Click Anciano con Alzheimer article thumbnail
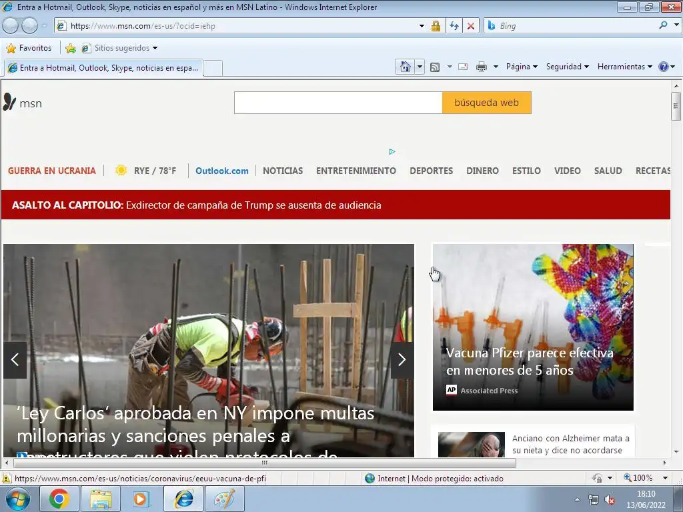The image size is (683, 512). point(472,445)
